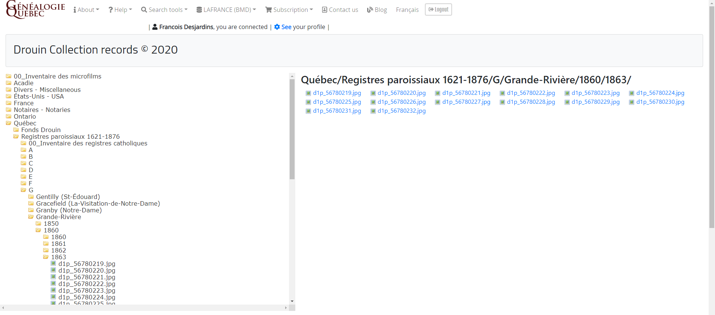Click the profile gear icon
This screenshot has height=315, width=715.
[x=277, y=27]
